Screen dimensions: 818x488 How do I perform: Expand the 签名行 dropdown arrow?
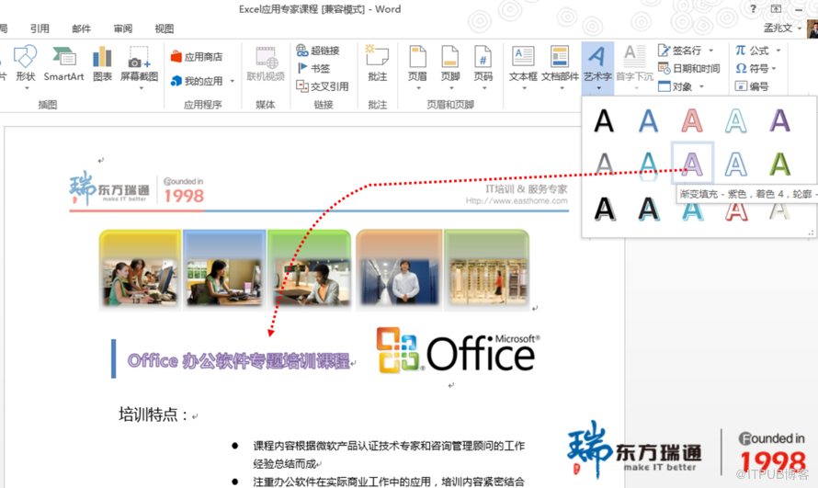click(x=710, y=51)
